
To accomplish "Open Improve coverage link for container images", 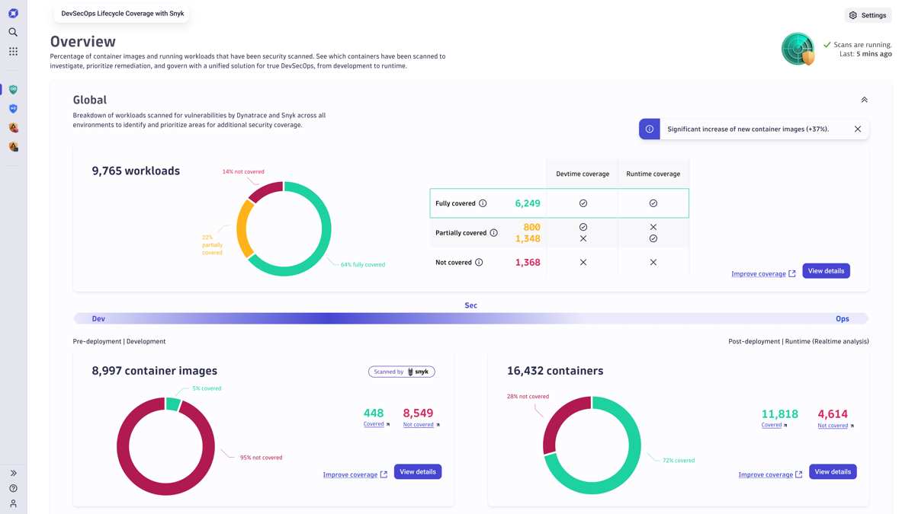I will click(x=355, y=474).
